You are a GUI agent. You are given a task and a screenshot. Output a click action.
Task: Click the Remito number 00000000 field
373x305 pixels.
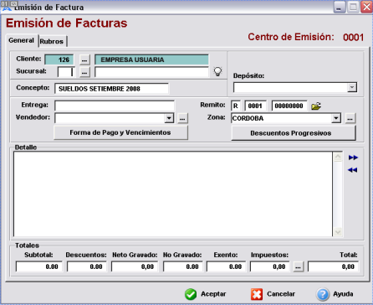click(289, 106)
